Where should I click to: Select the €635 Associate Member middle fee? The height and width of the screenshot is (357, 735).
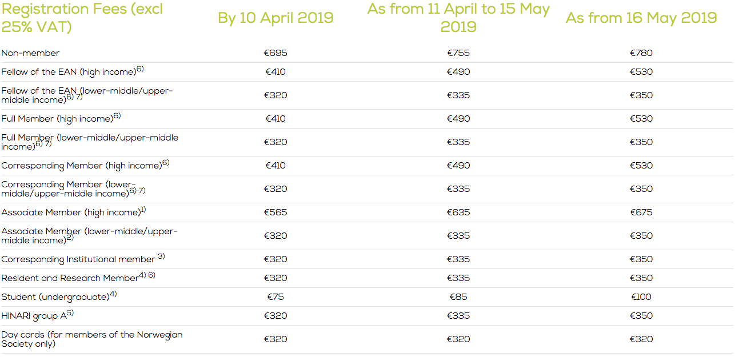[458, 212]
